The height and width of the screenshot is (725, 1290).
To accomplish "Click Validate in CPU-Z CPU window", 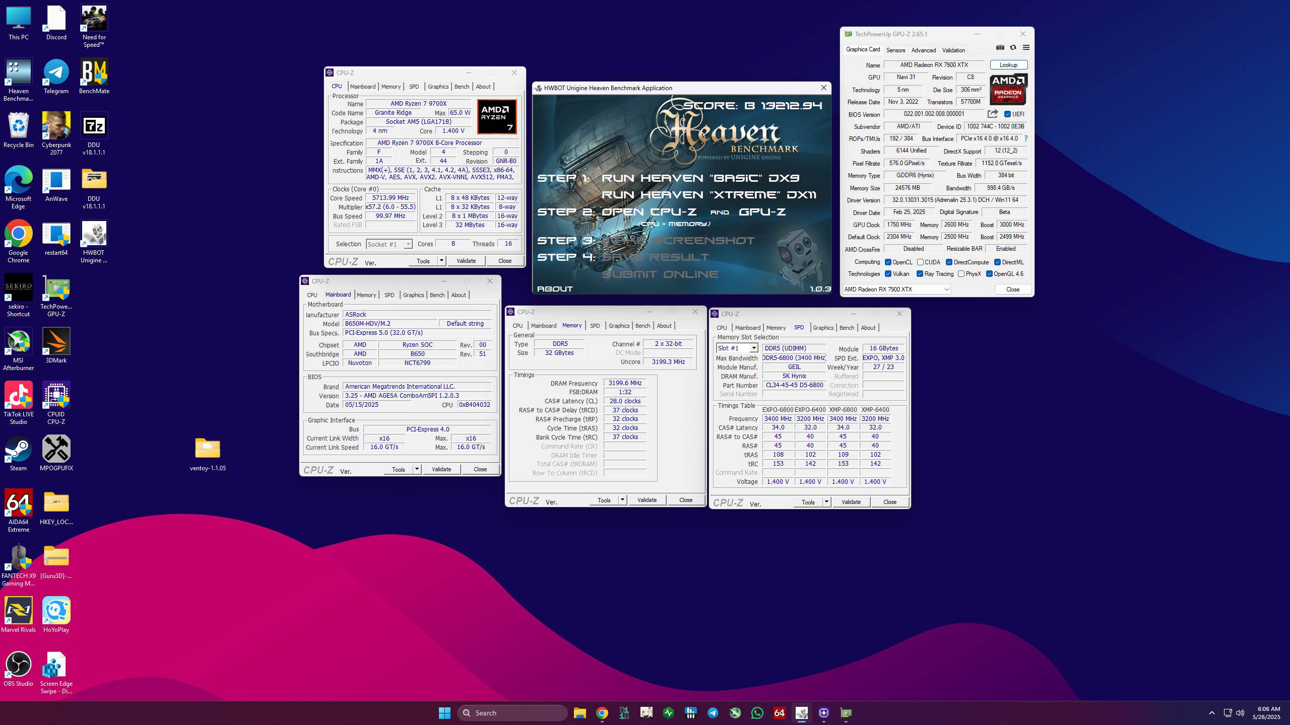I will click(466, 261).
